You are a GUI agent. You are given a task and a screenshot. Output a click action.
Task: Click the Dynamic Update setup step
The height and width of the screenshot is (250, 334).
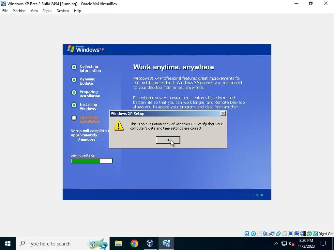click(83, 81)
